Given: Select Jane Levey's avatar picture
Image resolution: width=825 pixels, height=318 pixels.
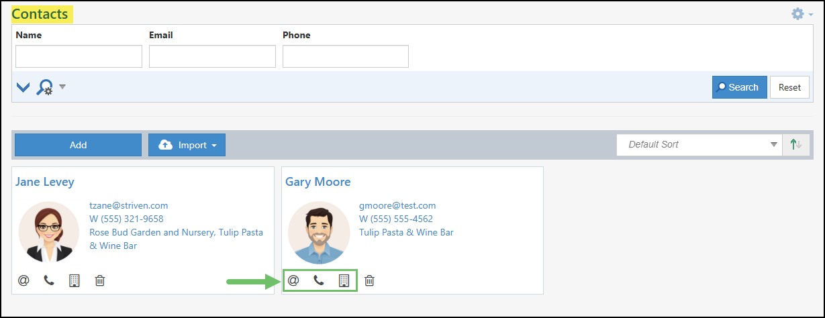Looking at the screenshot, I should click(x=49, y=232).
